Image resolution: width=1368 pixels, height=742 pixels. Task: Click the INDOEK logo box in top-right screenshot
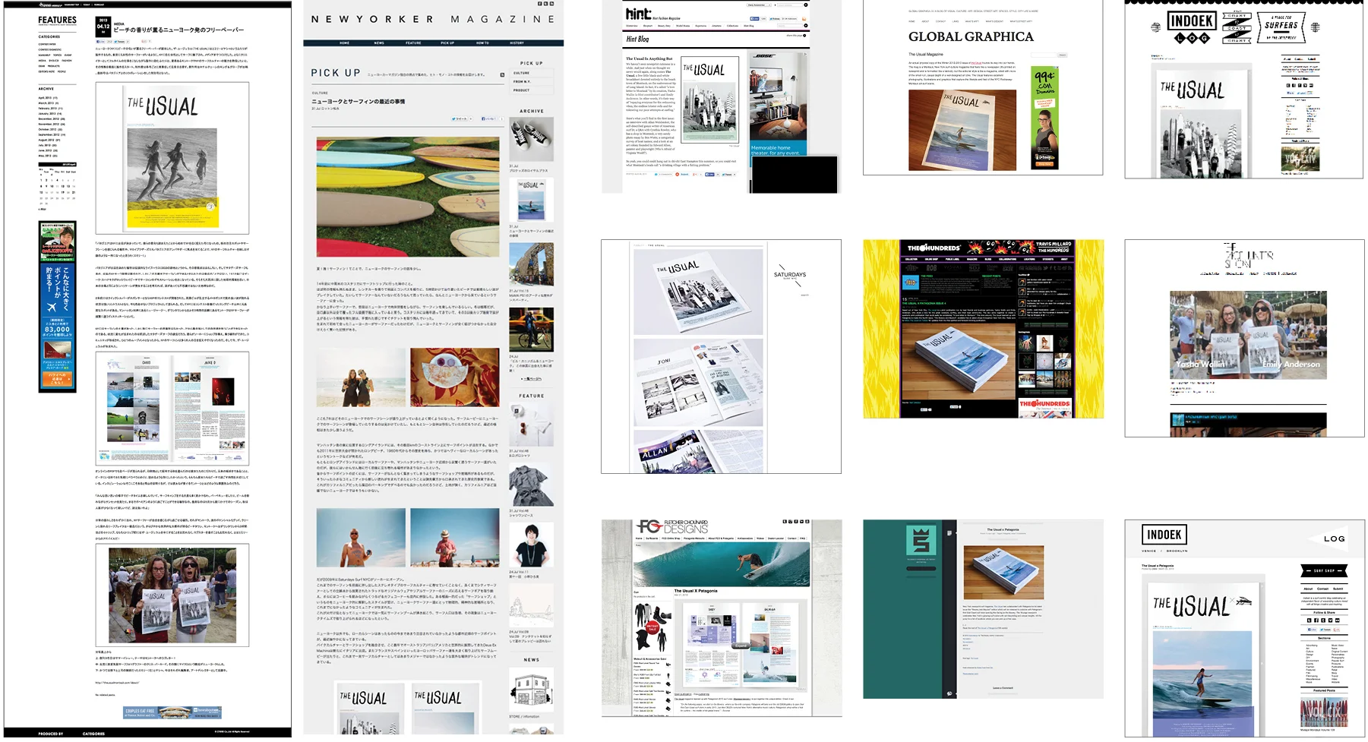click(1191, 21)
